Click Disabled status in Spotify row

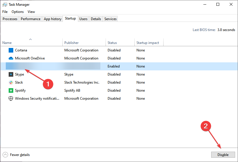pyautogui.click(x=114, y=90)
